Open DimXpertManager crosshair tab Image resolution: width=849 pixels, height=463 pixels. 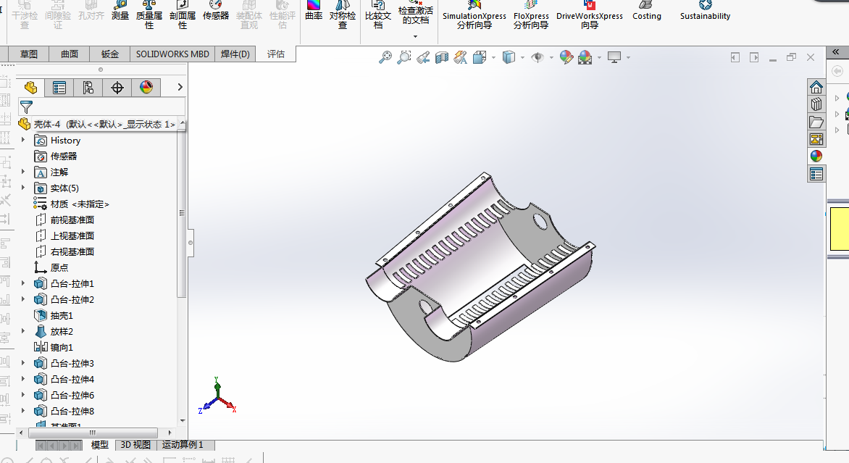click(x=117, y=88)
